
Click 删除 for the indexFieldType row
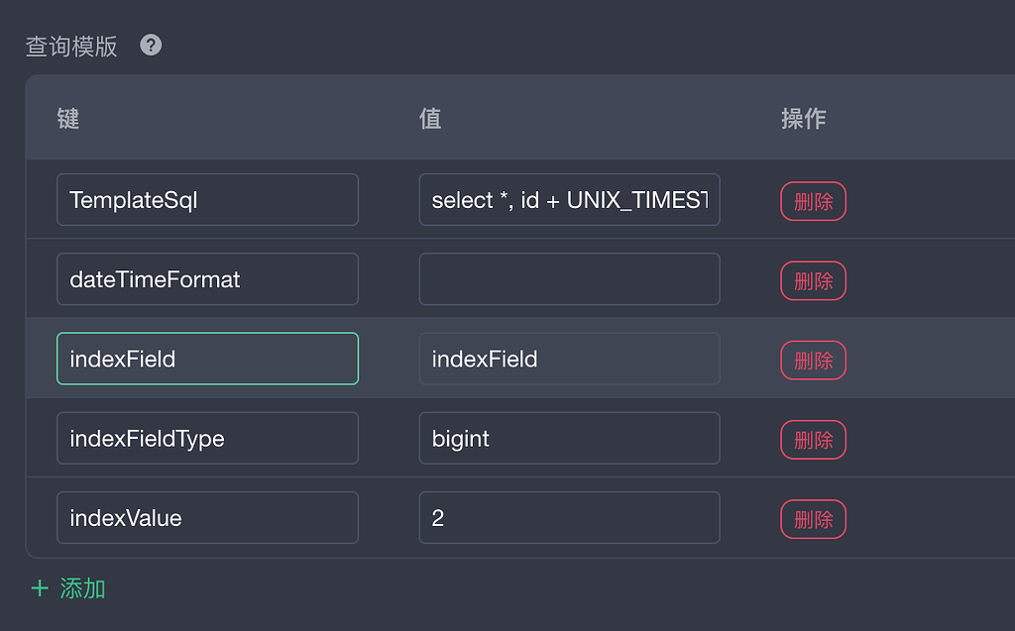[813, 439]
